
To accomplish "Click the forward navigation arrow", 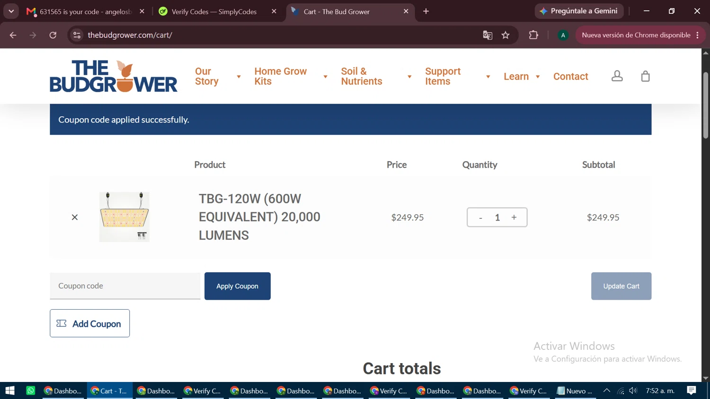I will click(x=33, y=35).
